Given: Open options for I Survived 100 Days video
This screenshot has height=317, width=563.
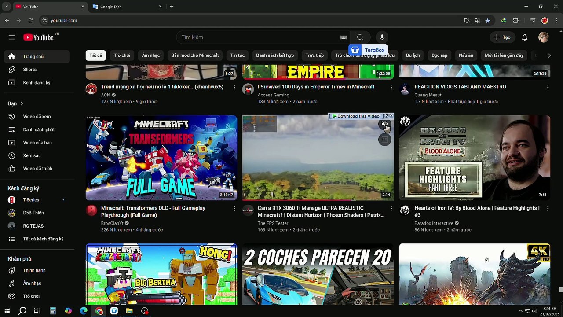Looking at the screenshot, I should click(391, 87).
